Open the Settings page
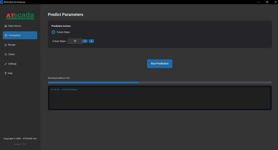 (12, 64)
